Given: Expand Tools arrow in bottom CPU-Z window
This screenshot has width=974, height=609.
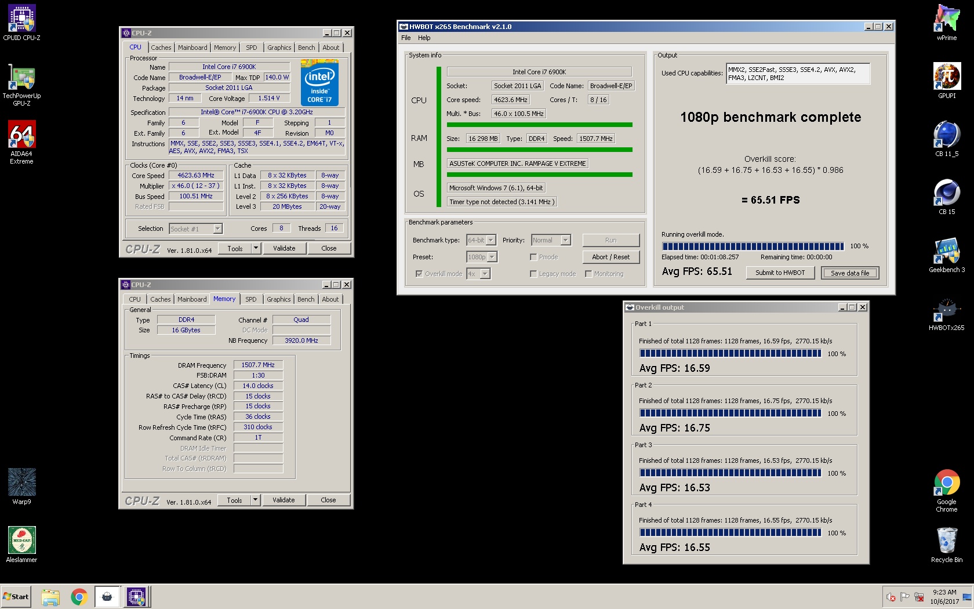Looking at the screenshot, I should (255, 500).
